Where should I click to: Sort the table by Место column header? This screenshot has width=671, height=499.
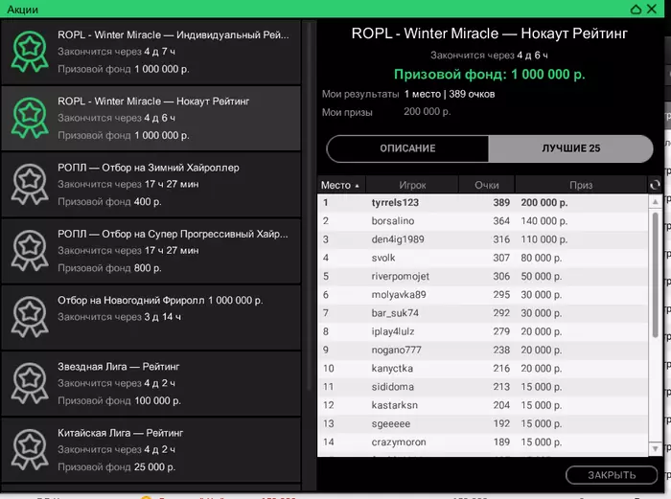pos(341,185)
